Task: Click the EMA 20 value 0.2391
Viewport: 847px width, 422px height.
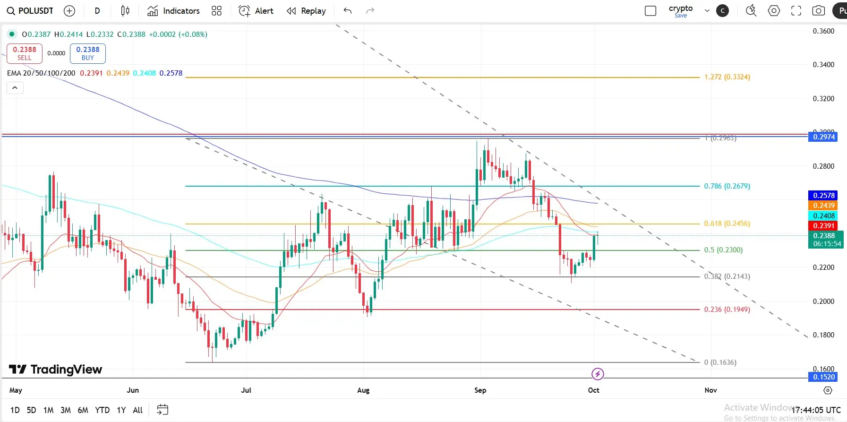Action: (x=91, y=73)
